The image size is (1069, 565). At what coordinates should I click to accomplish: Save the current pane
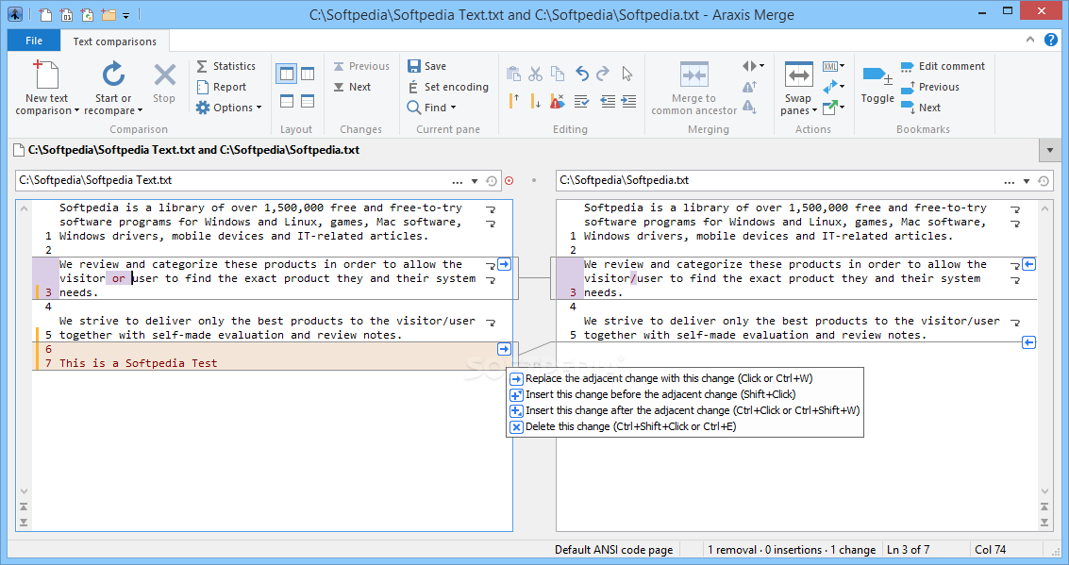426,66
